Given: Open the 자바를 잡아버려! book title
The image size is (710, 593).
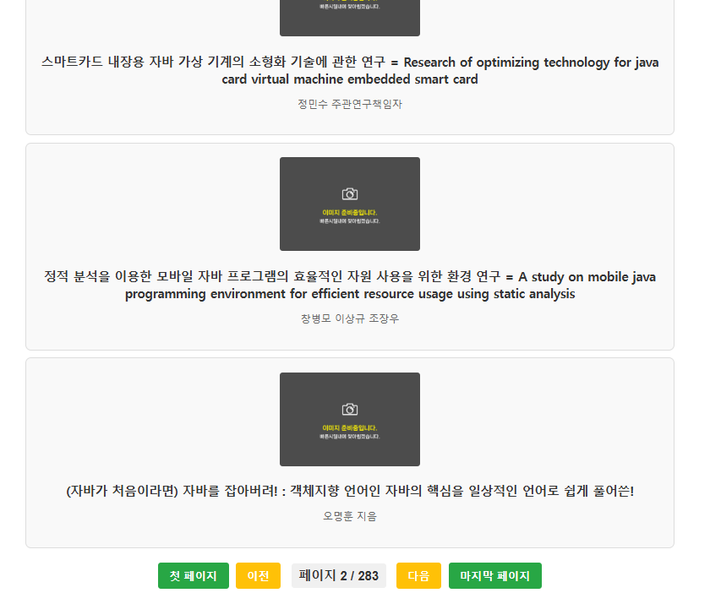Looking at the screenshot, I should tap(350, 491).
